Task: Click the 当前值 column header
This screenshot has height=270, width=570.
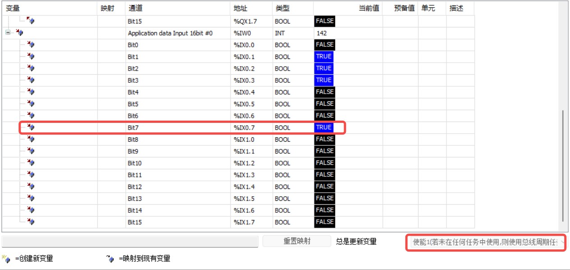Action: click(368, 8)
